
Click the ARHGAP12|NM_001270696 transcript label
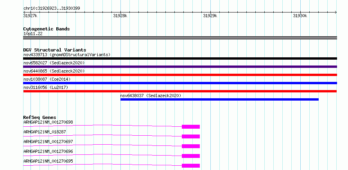pos(48,151)
